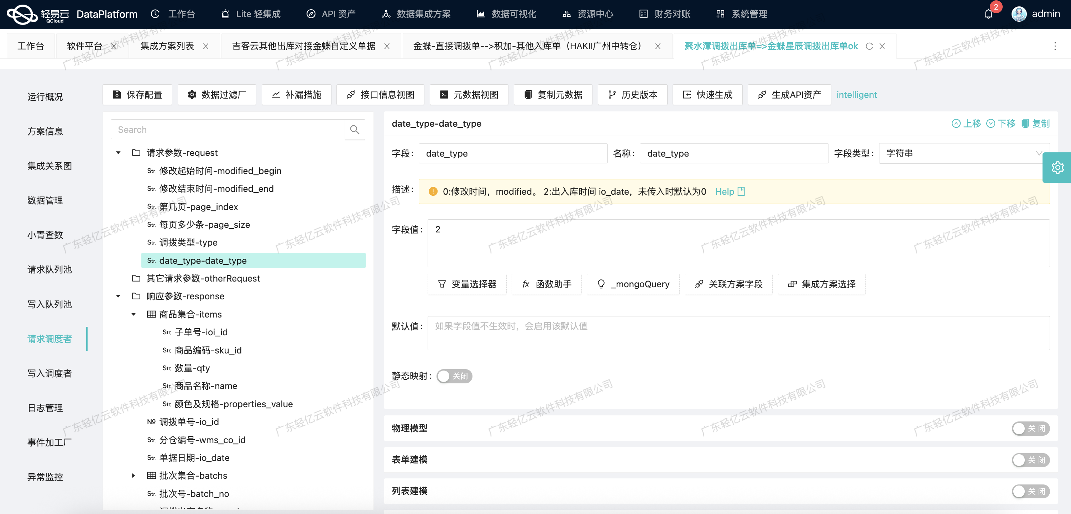
Task: Click the 默认值 text area
Action: click(x=738, y=333)
